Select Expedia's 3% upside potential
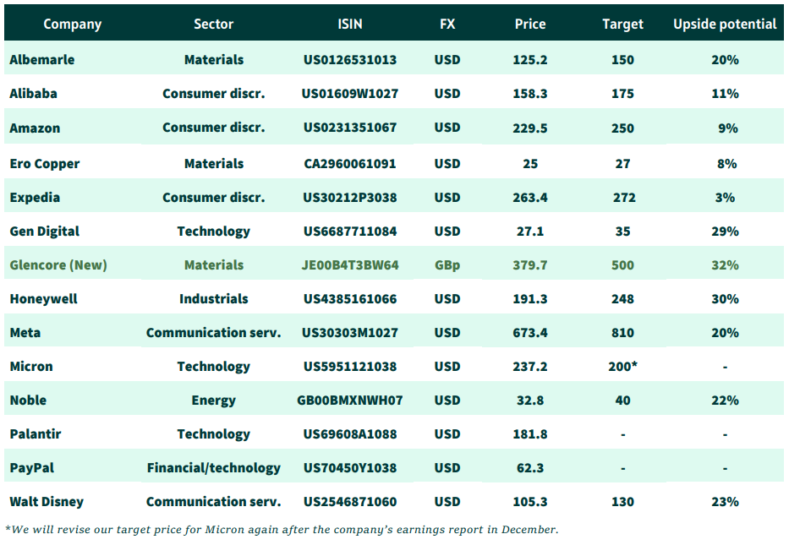789x545 pixels. (x=725, y=198)
